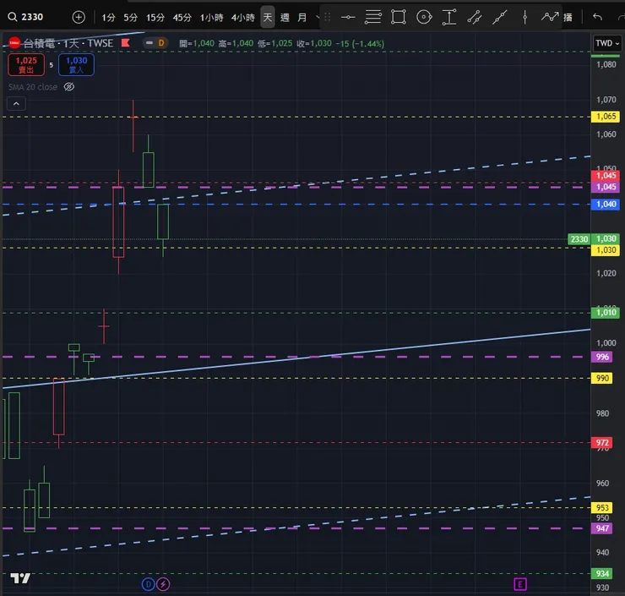
Task: Click the green 2330 symbol price tag
Action: [579, 239]
